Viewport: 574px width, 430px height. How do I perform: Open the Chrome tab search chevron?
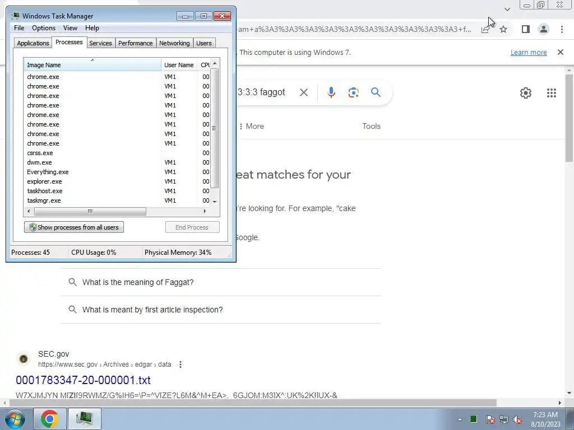coord(507,9)
